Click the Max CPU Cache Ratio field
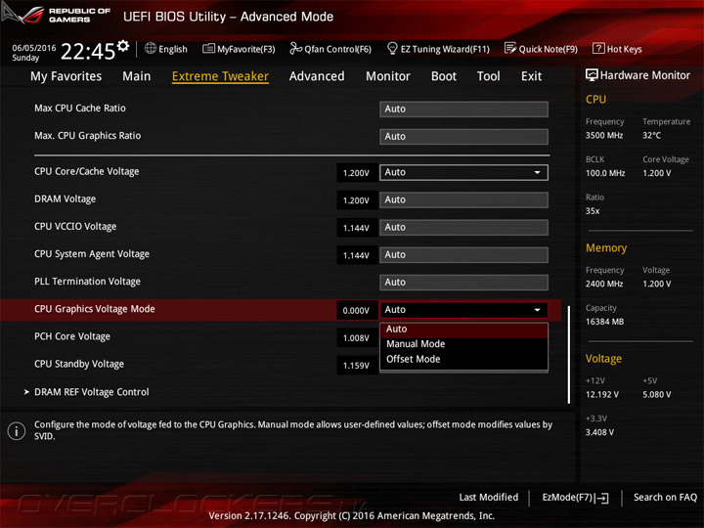 [463, 110]
